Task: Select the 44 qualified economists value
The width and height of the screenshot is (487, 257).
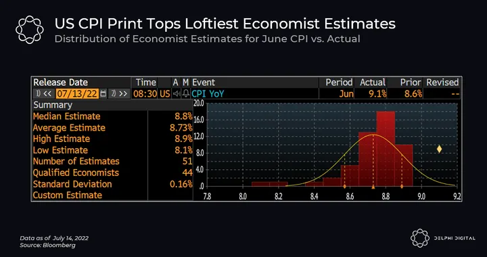Action: [187, 172]
